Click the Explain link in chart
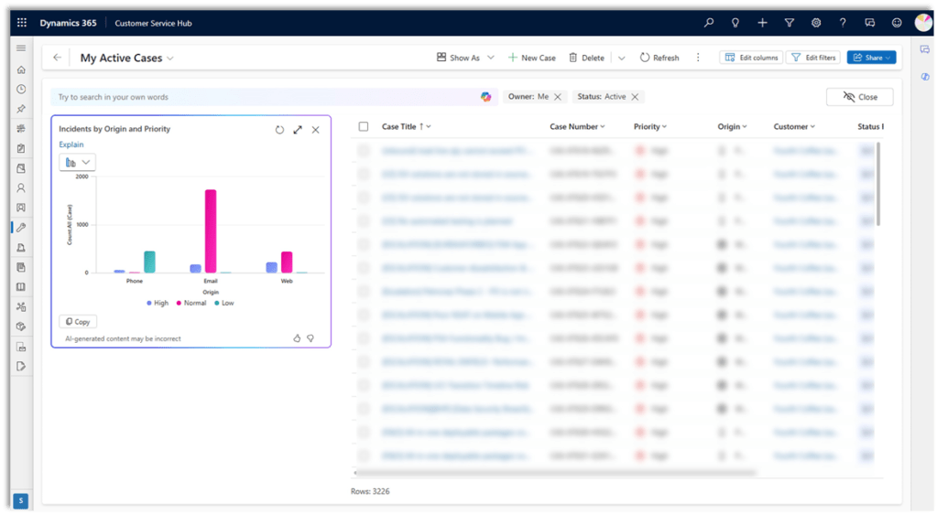Screen dimensions: 937x514 [71, 145]
